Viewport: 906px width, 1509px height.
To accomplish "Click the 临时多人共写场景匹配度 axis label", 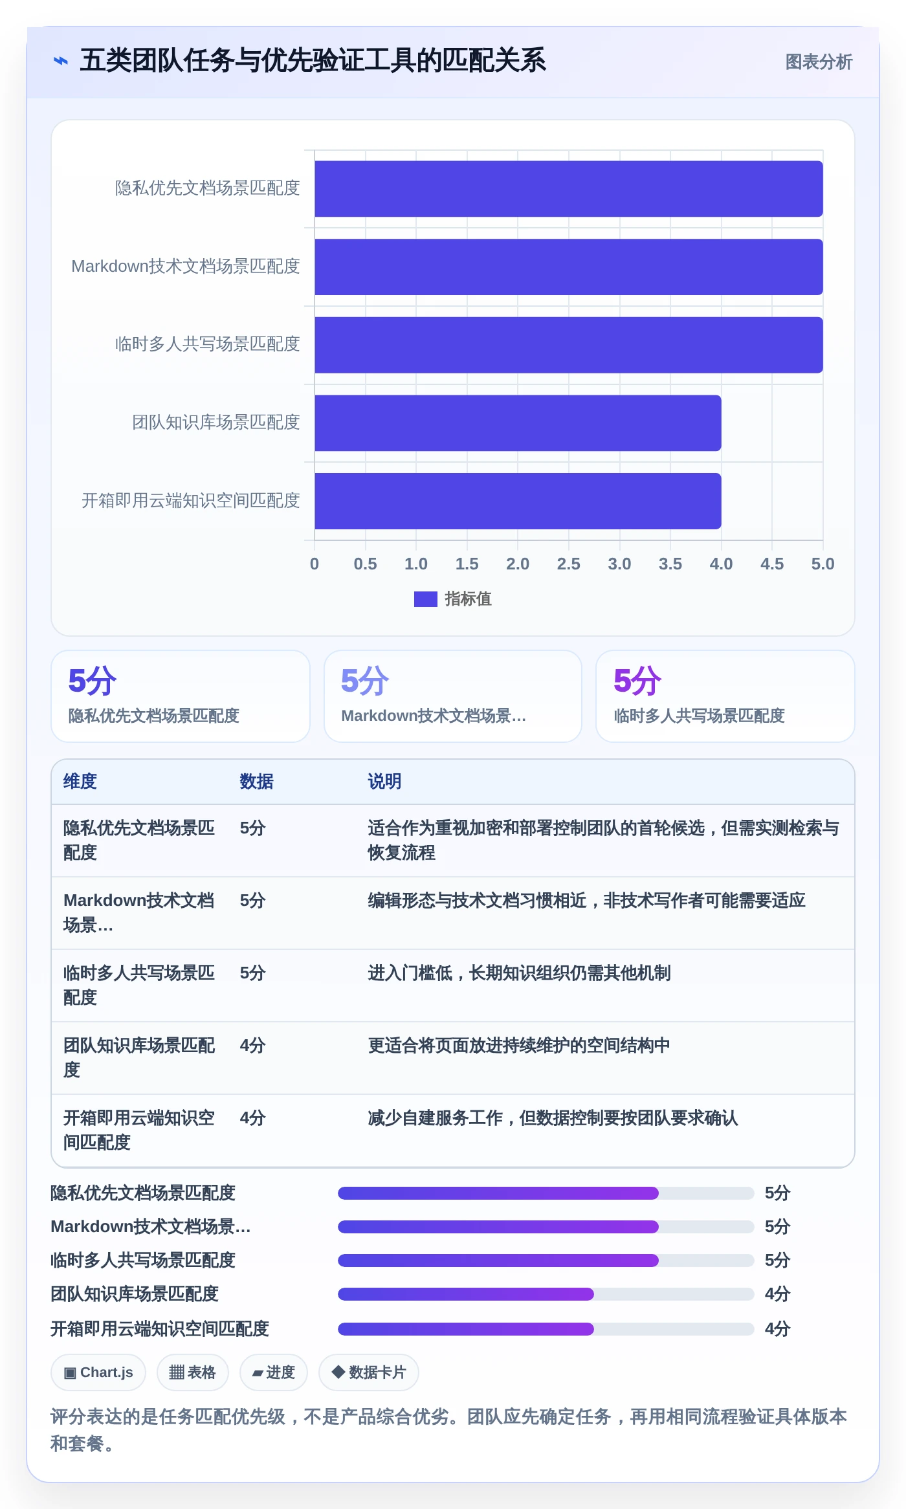I will click(207, 344).
